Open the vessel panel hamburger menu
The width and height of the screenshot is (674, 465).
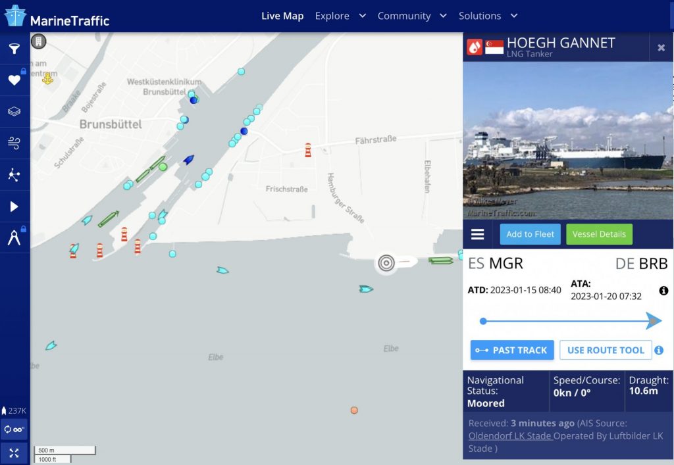pyautogui.click(x=478, y=234)
